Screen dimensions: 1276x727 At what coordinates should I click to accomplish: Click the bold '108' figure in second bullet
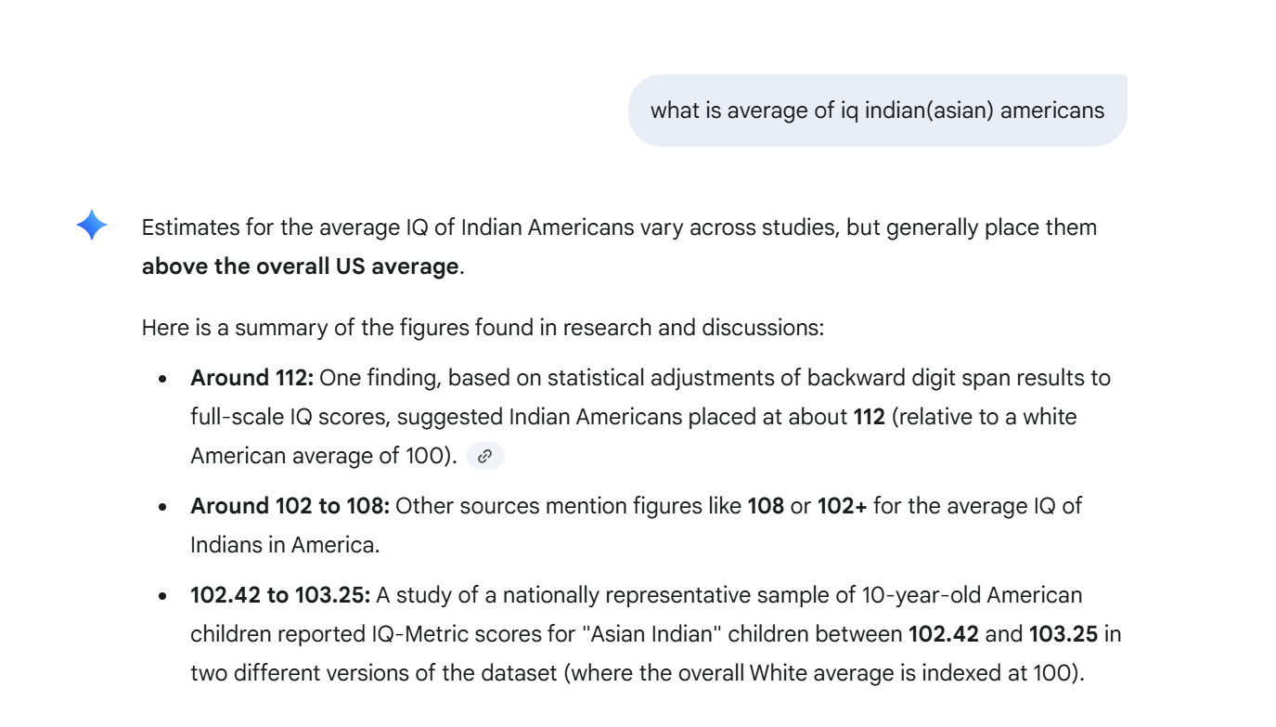point(766,506)
